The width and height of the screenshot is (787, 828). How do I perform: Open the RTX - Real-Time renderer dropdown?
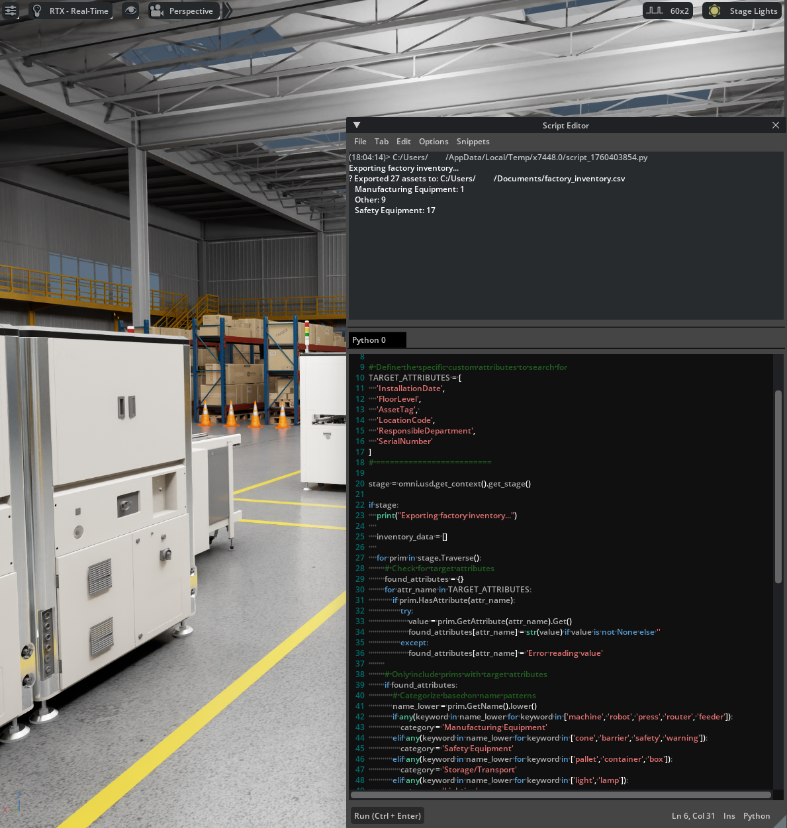(x=78, y=11)
